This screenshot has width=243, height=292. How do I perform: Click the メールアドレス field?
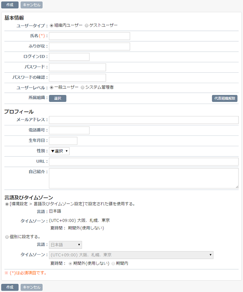[144, 120]
